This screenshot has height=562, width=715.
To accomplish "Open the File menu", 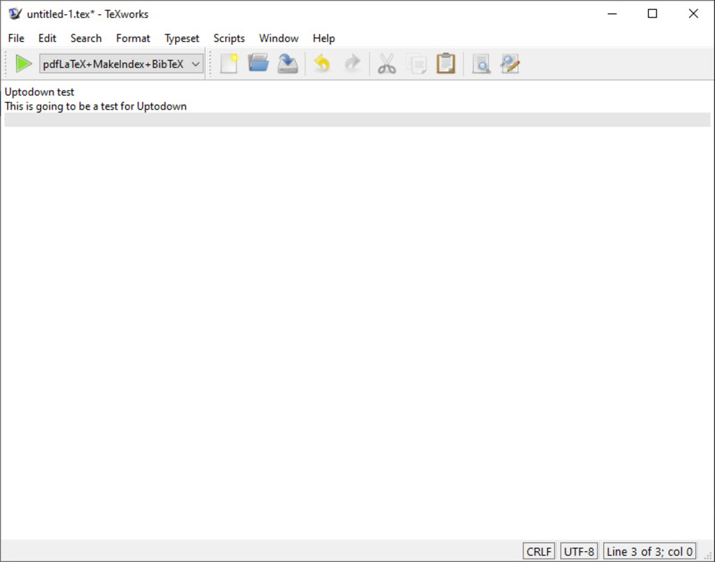I will click(x=16, y=39).
